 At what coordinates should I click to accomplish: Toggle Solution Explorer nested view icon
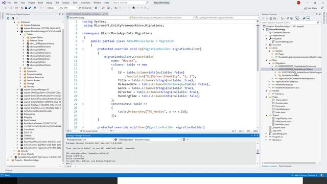[297, 18]
